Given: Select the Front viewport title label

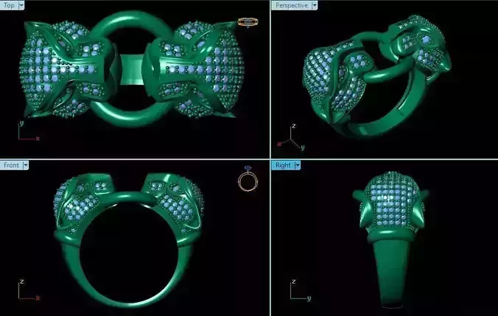Looking at the screenshot, I should 11,165.
